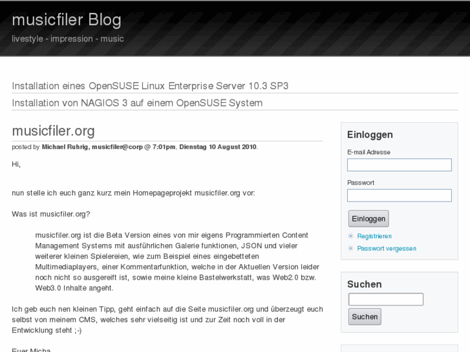
Task: Open the OpenSUSE Linux Enterprise Server installation post
Action: point(150,86)
